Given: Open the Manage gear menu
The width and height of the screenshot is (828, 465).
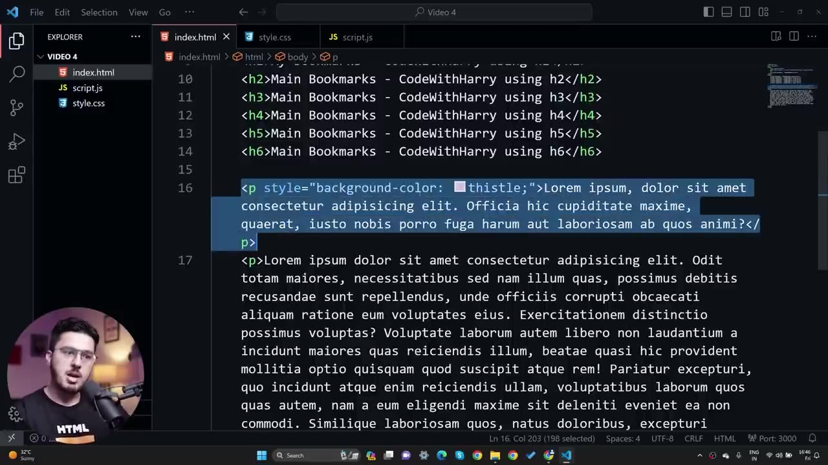Looking at the screenshot, I should point(16,414).
